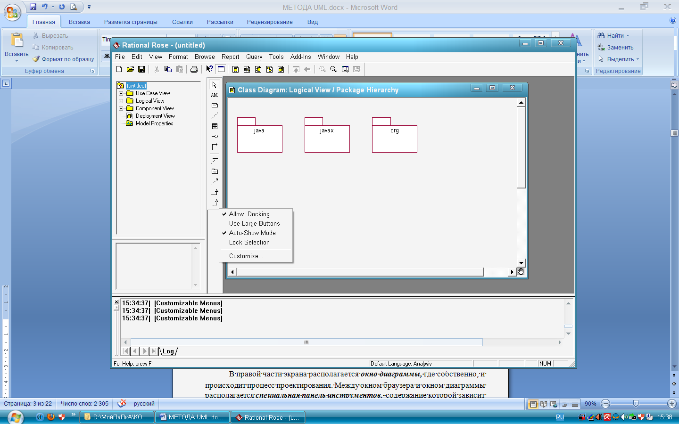Expand the Component View tree node
The width and height of the screenshot is (679, 424).
point(121,108)
